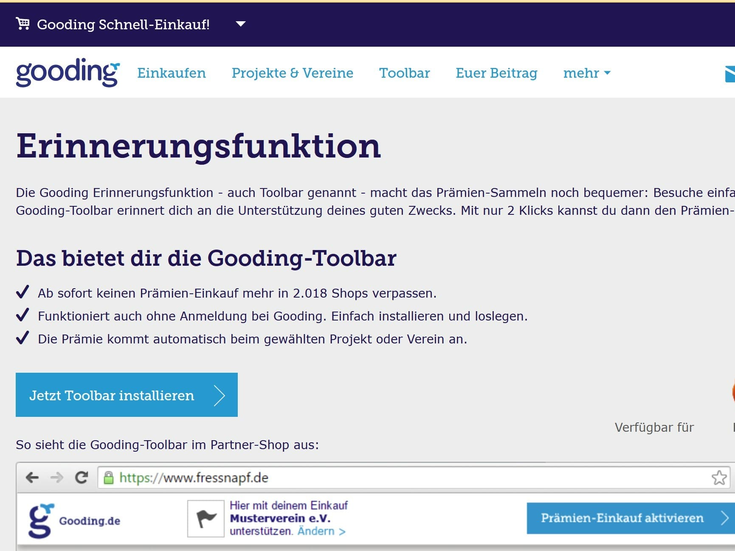Click the fressnapf.de address field
The height and width of the screenshot is (551, 735).
pos(414,478)
